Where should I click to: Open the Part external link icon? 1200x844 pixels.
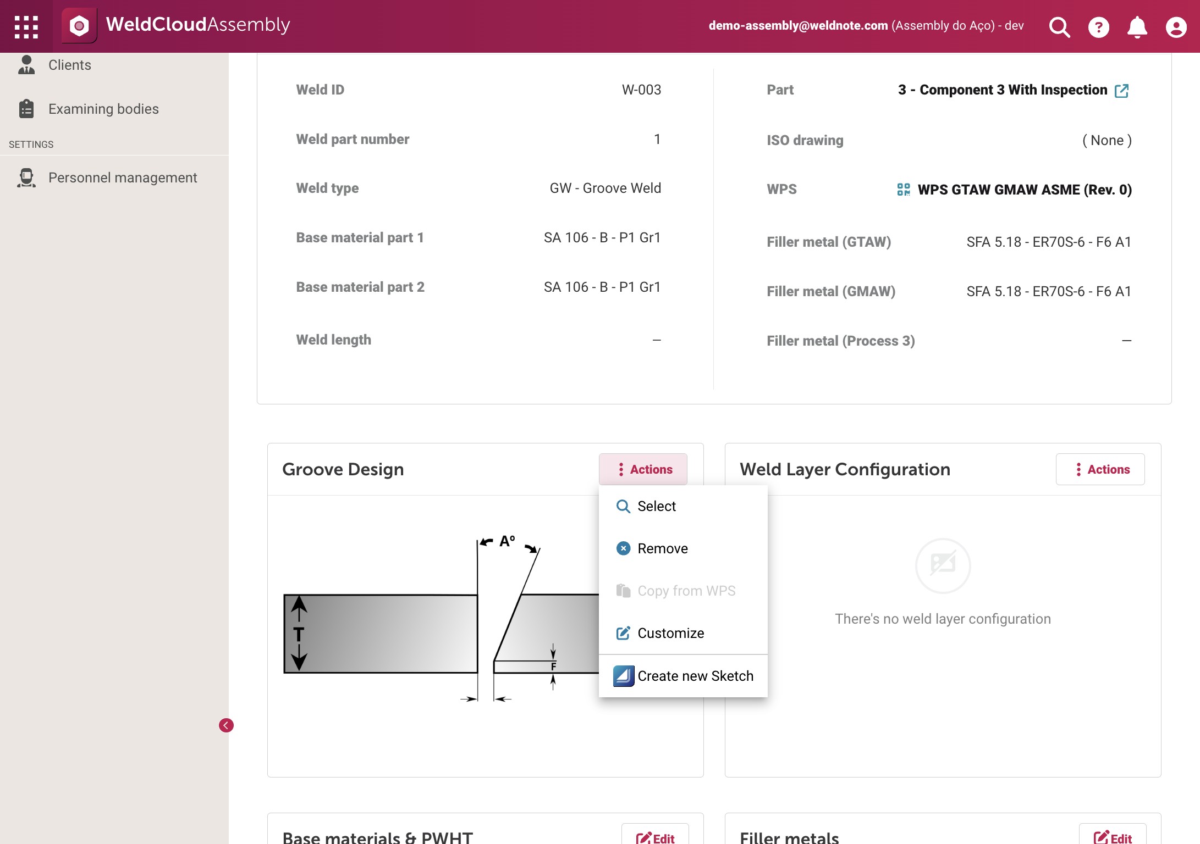(x=1121, y=91)
